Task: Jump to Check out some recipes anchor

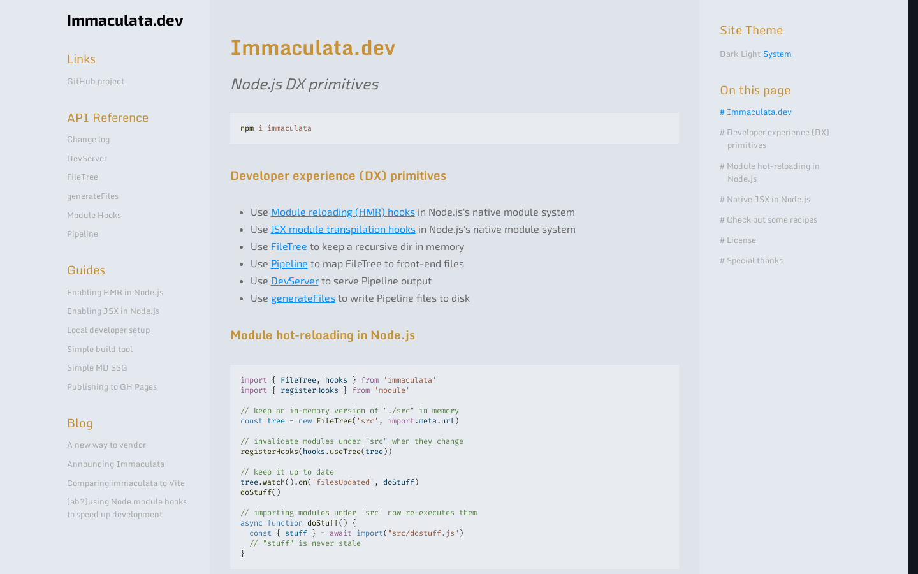Action: click(768, 220)
